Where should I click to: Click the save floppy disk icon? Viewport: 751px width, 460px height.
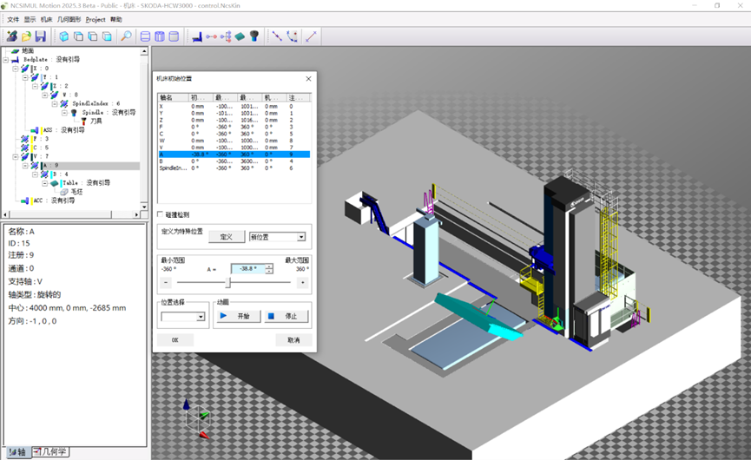tap(41, 36)
